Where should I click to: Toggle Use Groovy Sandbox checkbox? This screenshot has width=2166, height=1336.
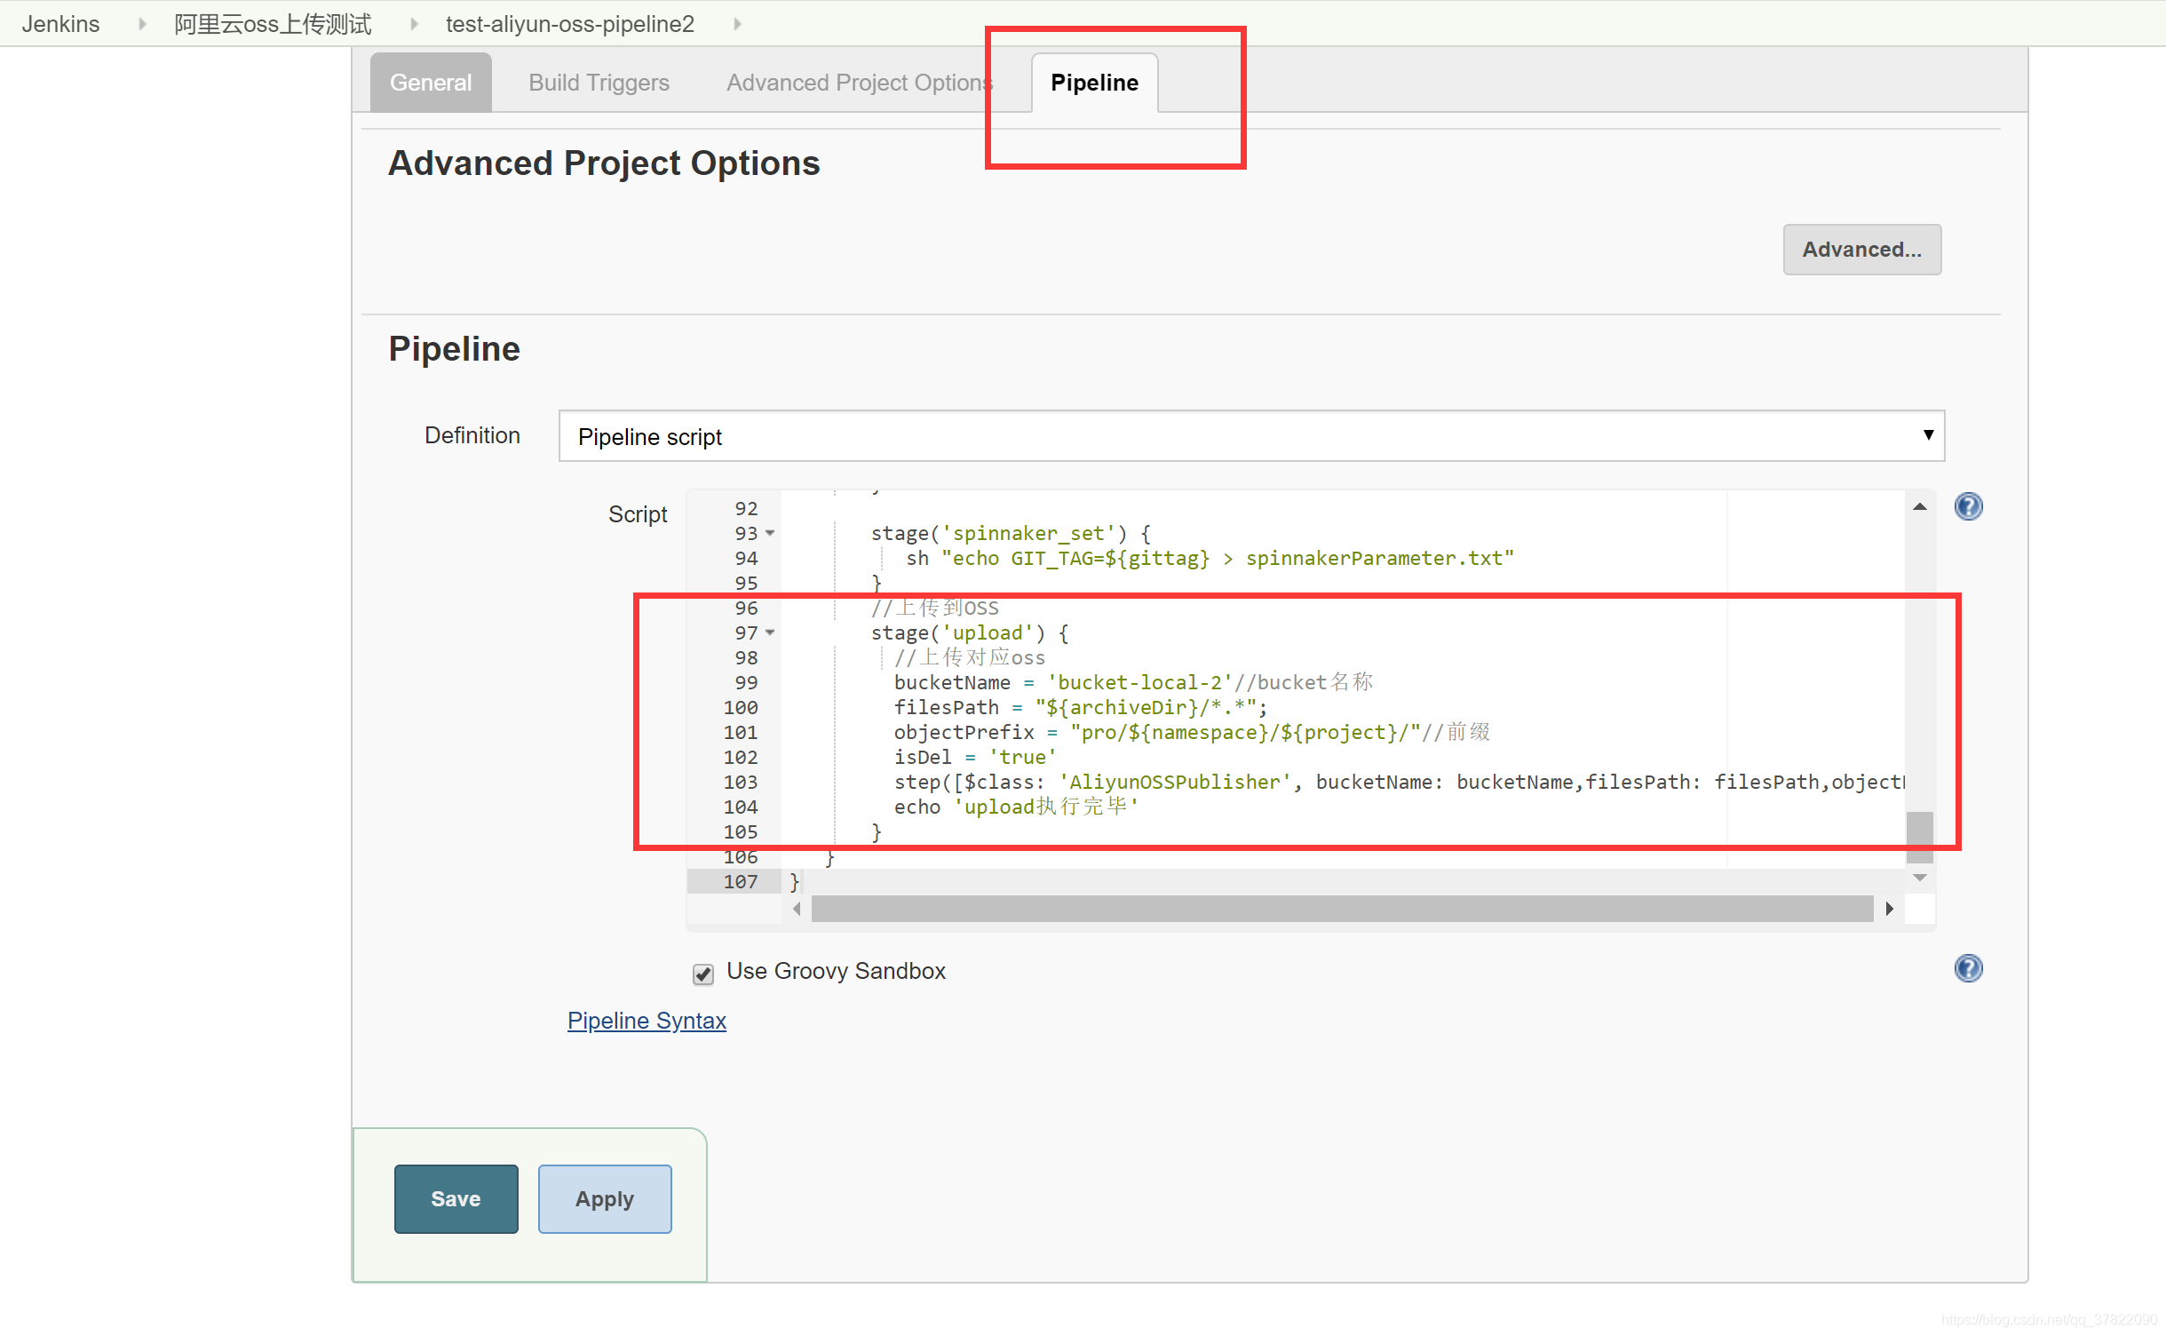point(702,974)
